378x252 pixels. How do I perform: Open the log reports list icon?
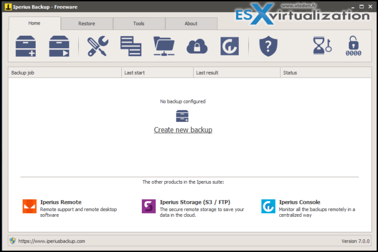(131, 46)
